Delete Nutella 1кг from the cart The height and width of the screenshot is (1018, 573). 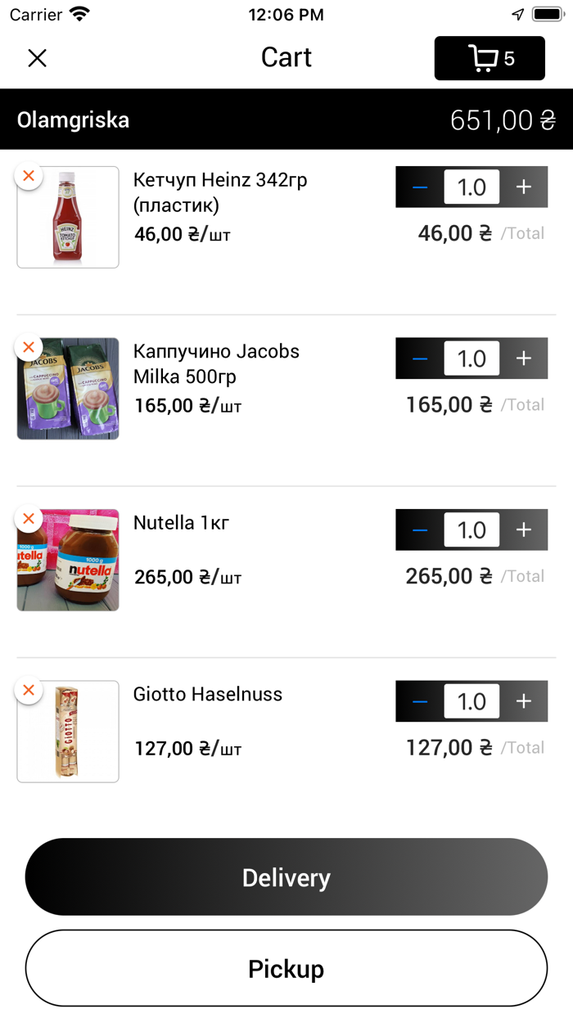pyautogui.click(x=29, y=519)
